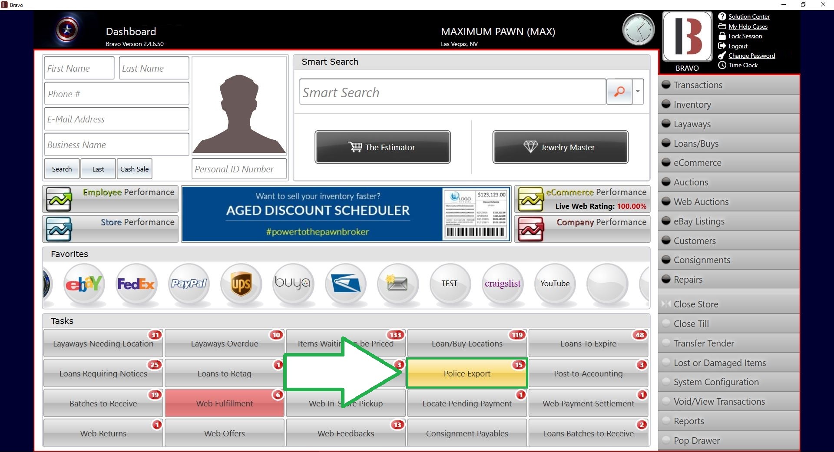Click the empty favorite bubble after YouTube
834x452 pixels.
point(607,284)
